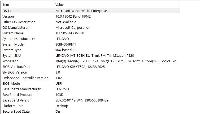Select the System Name row

[91, 33]
